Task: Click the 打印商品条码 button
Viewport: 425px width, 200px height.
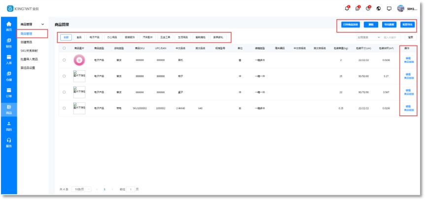Action: click(350, 25)
